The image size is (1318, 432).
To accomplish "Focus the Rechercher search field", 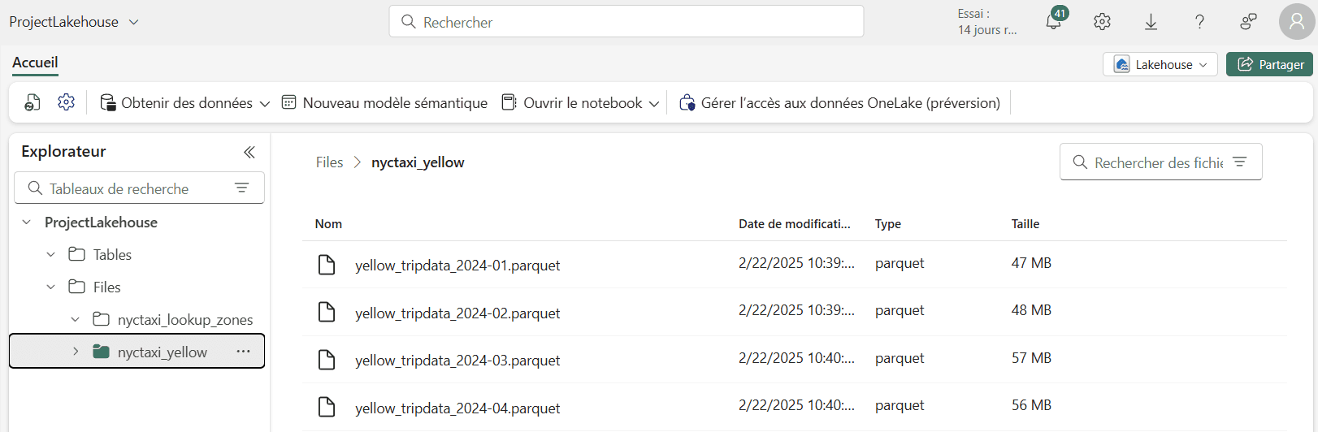I will coord(626,21).
